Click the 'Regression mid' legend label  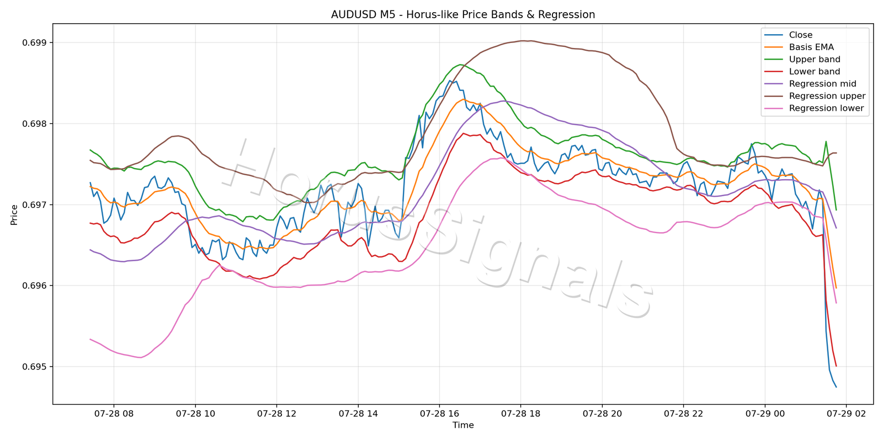coord(822,84)
